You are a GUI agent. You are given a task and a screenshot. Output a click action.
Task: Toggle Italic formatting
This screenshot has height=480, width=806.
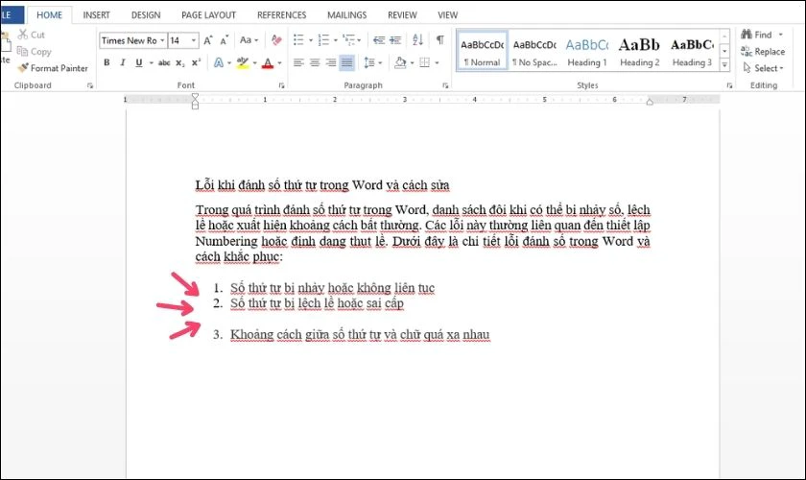[123, 62]
